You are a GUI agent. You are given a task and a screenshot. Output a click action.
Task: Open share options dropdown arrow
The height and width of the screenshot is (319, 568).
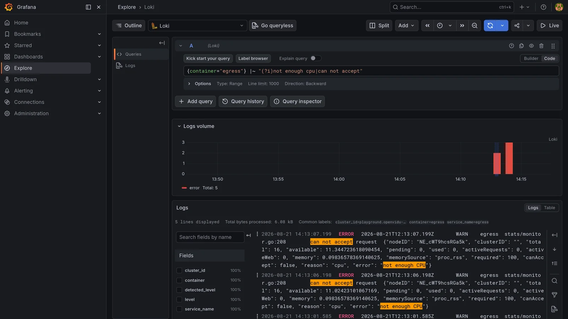coord(528,26)
